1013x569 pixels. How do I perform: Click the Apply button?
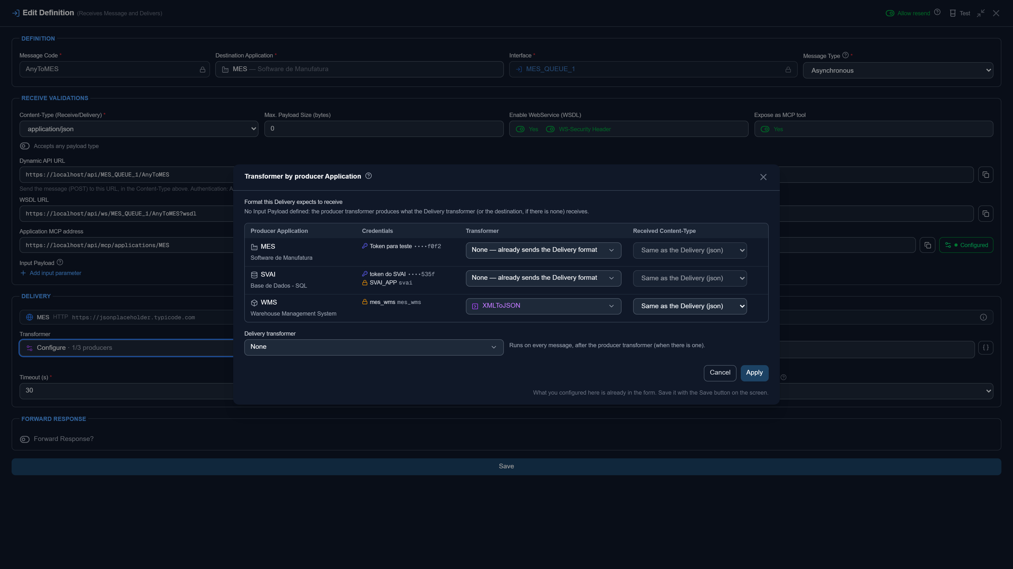tap(754, 373)
